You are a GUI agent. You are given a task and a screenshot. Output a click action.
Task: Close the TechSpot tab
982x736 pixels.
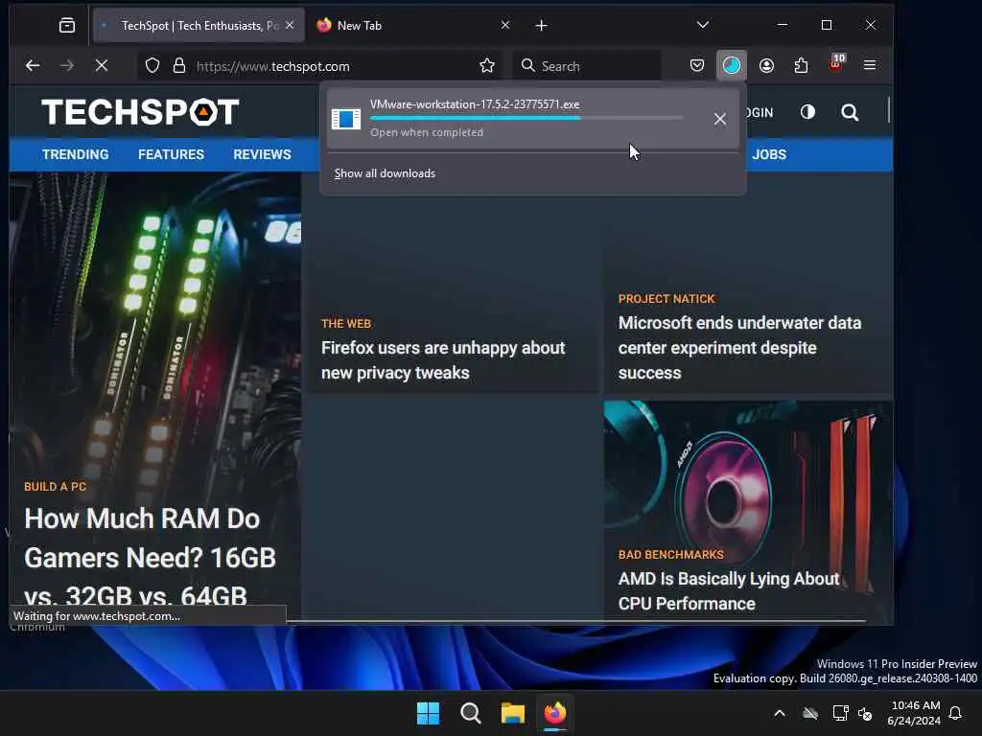[x=290, y=25]
